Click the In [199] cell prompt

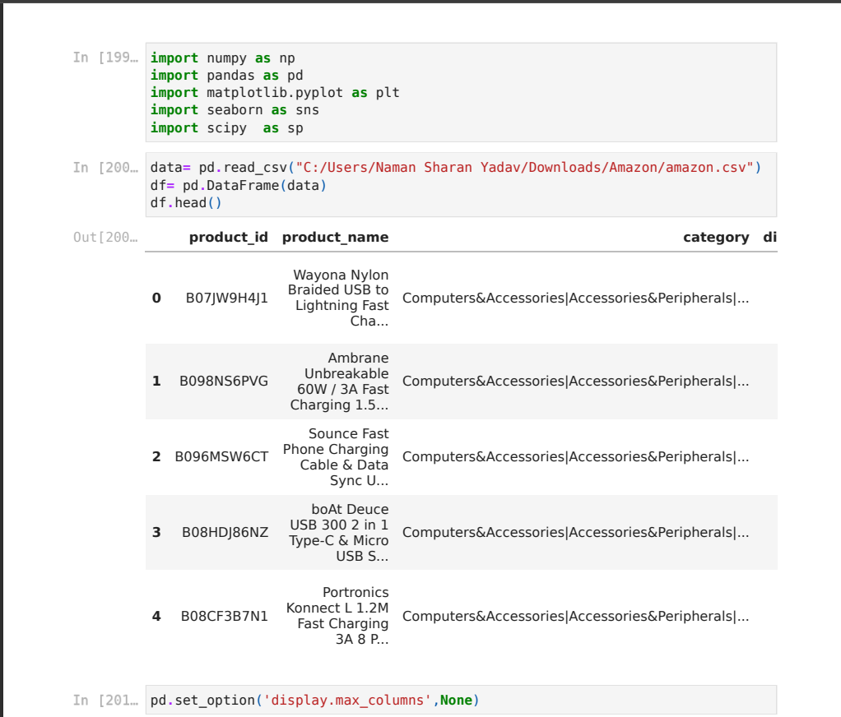point(105,58)
